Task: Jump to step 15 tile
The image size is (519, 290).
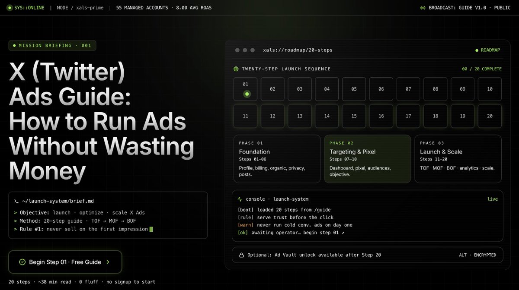Action: coord(354,116)
